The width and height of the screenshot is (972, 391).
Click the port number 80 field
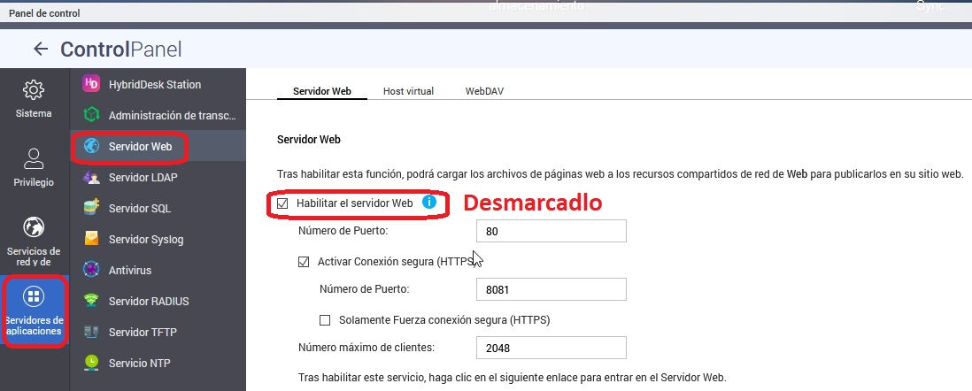tap(551, 232)
